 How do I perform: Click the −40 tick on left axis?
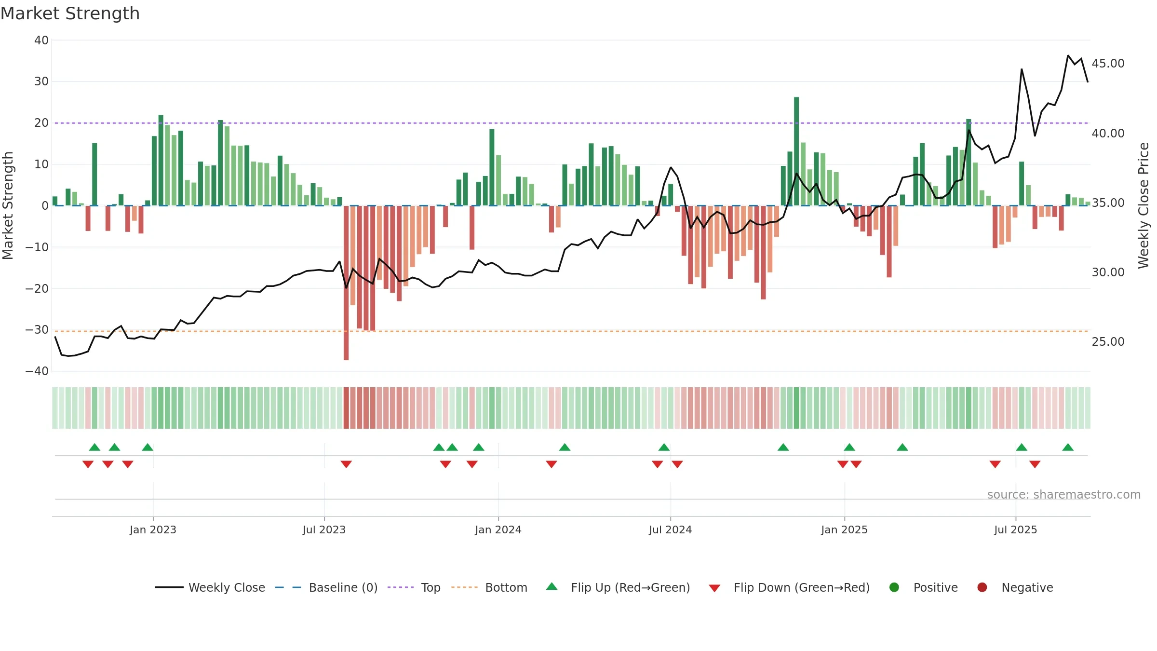(x=37, y=371)
